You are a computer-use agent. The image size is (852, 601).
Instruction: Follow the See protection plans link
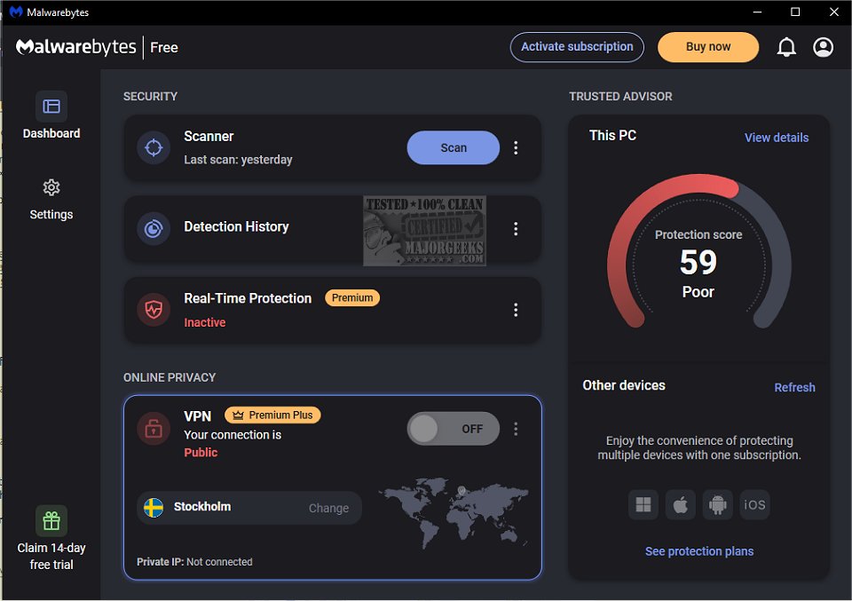pyautogui.click(x=698, y=551)
